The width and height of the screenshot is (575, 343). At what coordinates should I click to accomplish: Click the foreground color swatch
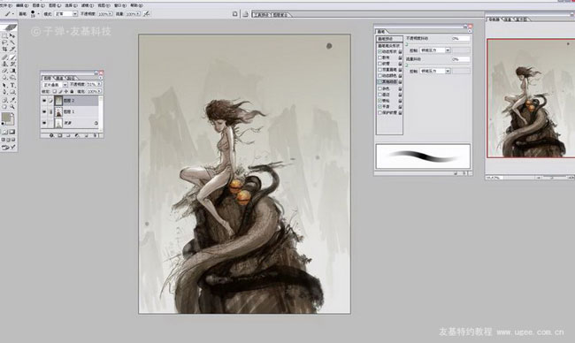coord(6,117)
